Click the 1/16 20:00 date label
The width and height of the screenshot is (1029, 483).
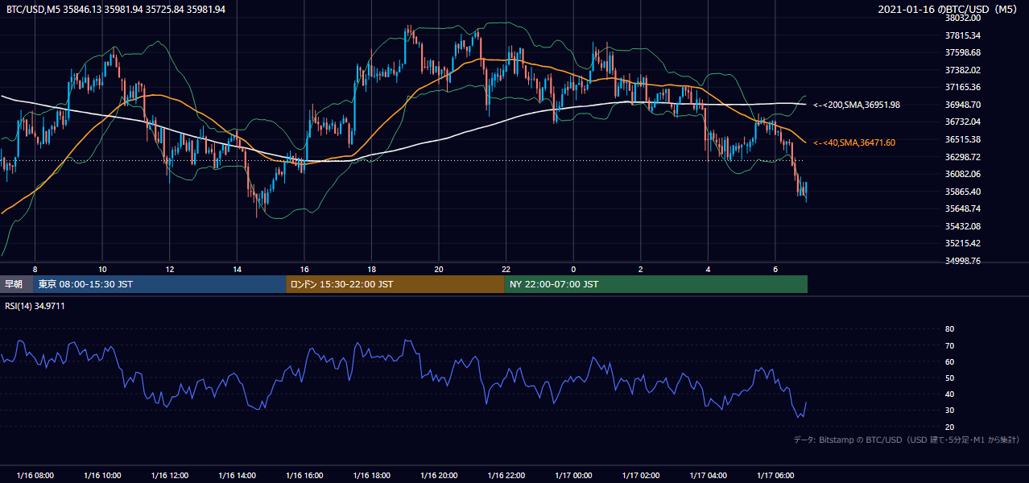tap(439, 475)
